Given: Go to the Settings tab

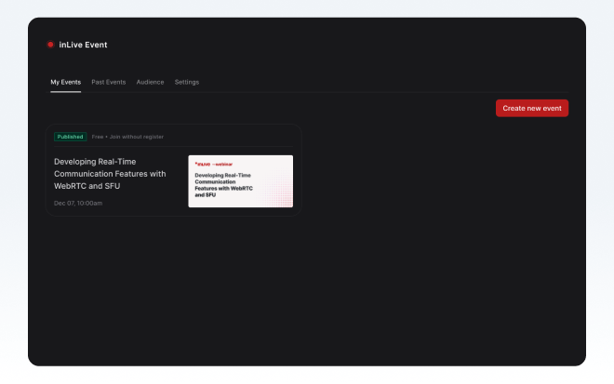Looking at the screenshot, I should coord(187,82).
